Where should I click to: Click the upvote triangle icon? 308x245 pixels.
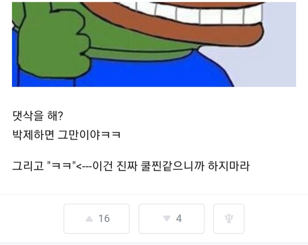click(x=89, y=219)
